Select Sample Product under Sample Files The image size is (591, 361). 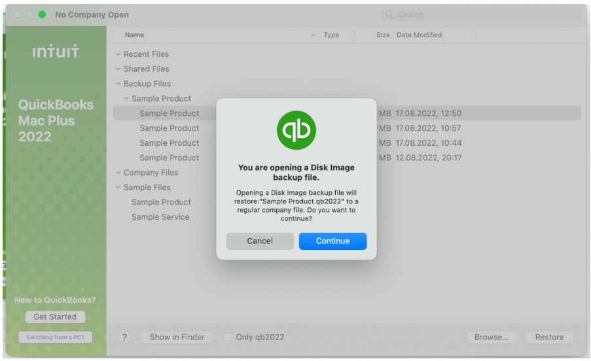161,202
